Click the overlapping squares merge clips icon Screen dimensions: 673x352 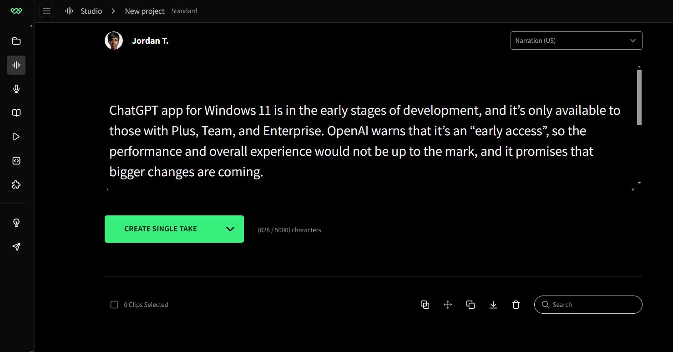425,305
